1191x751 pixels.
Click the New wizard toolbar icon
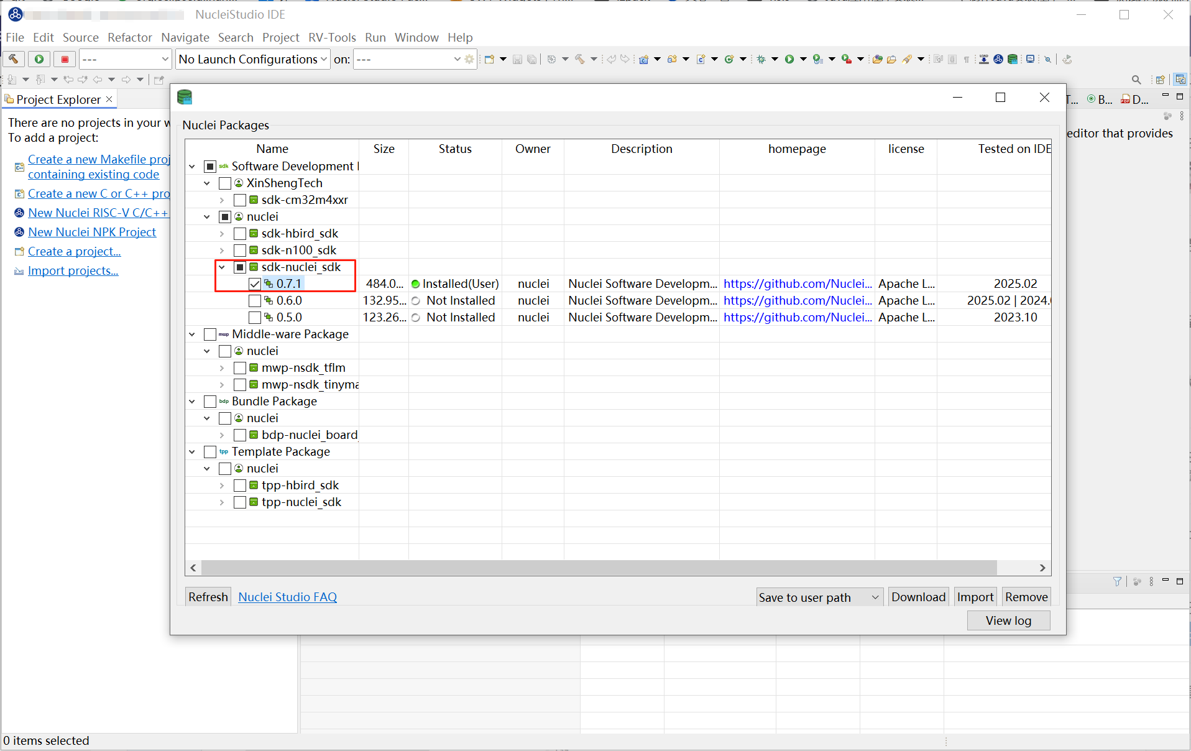tap(490, 59)
